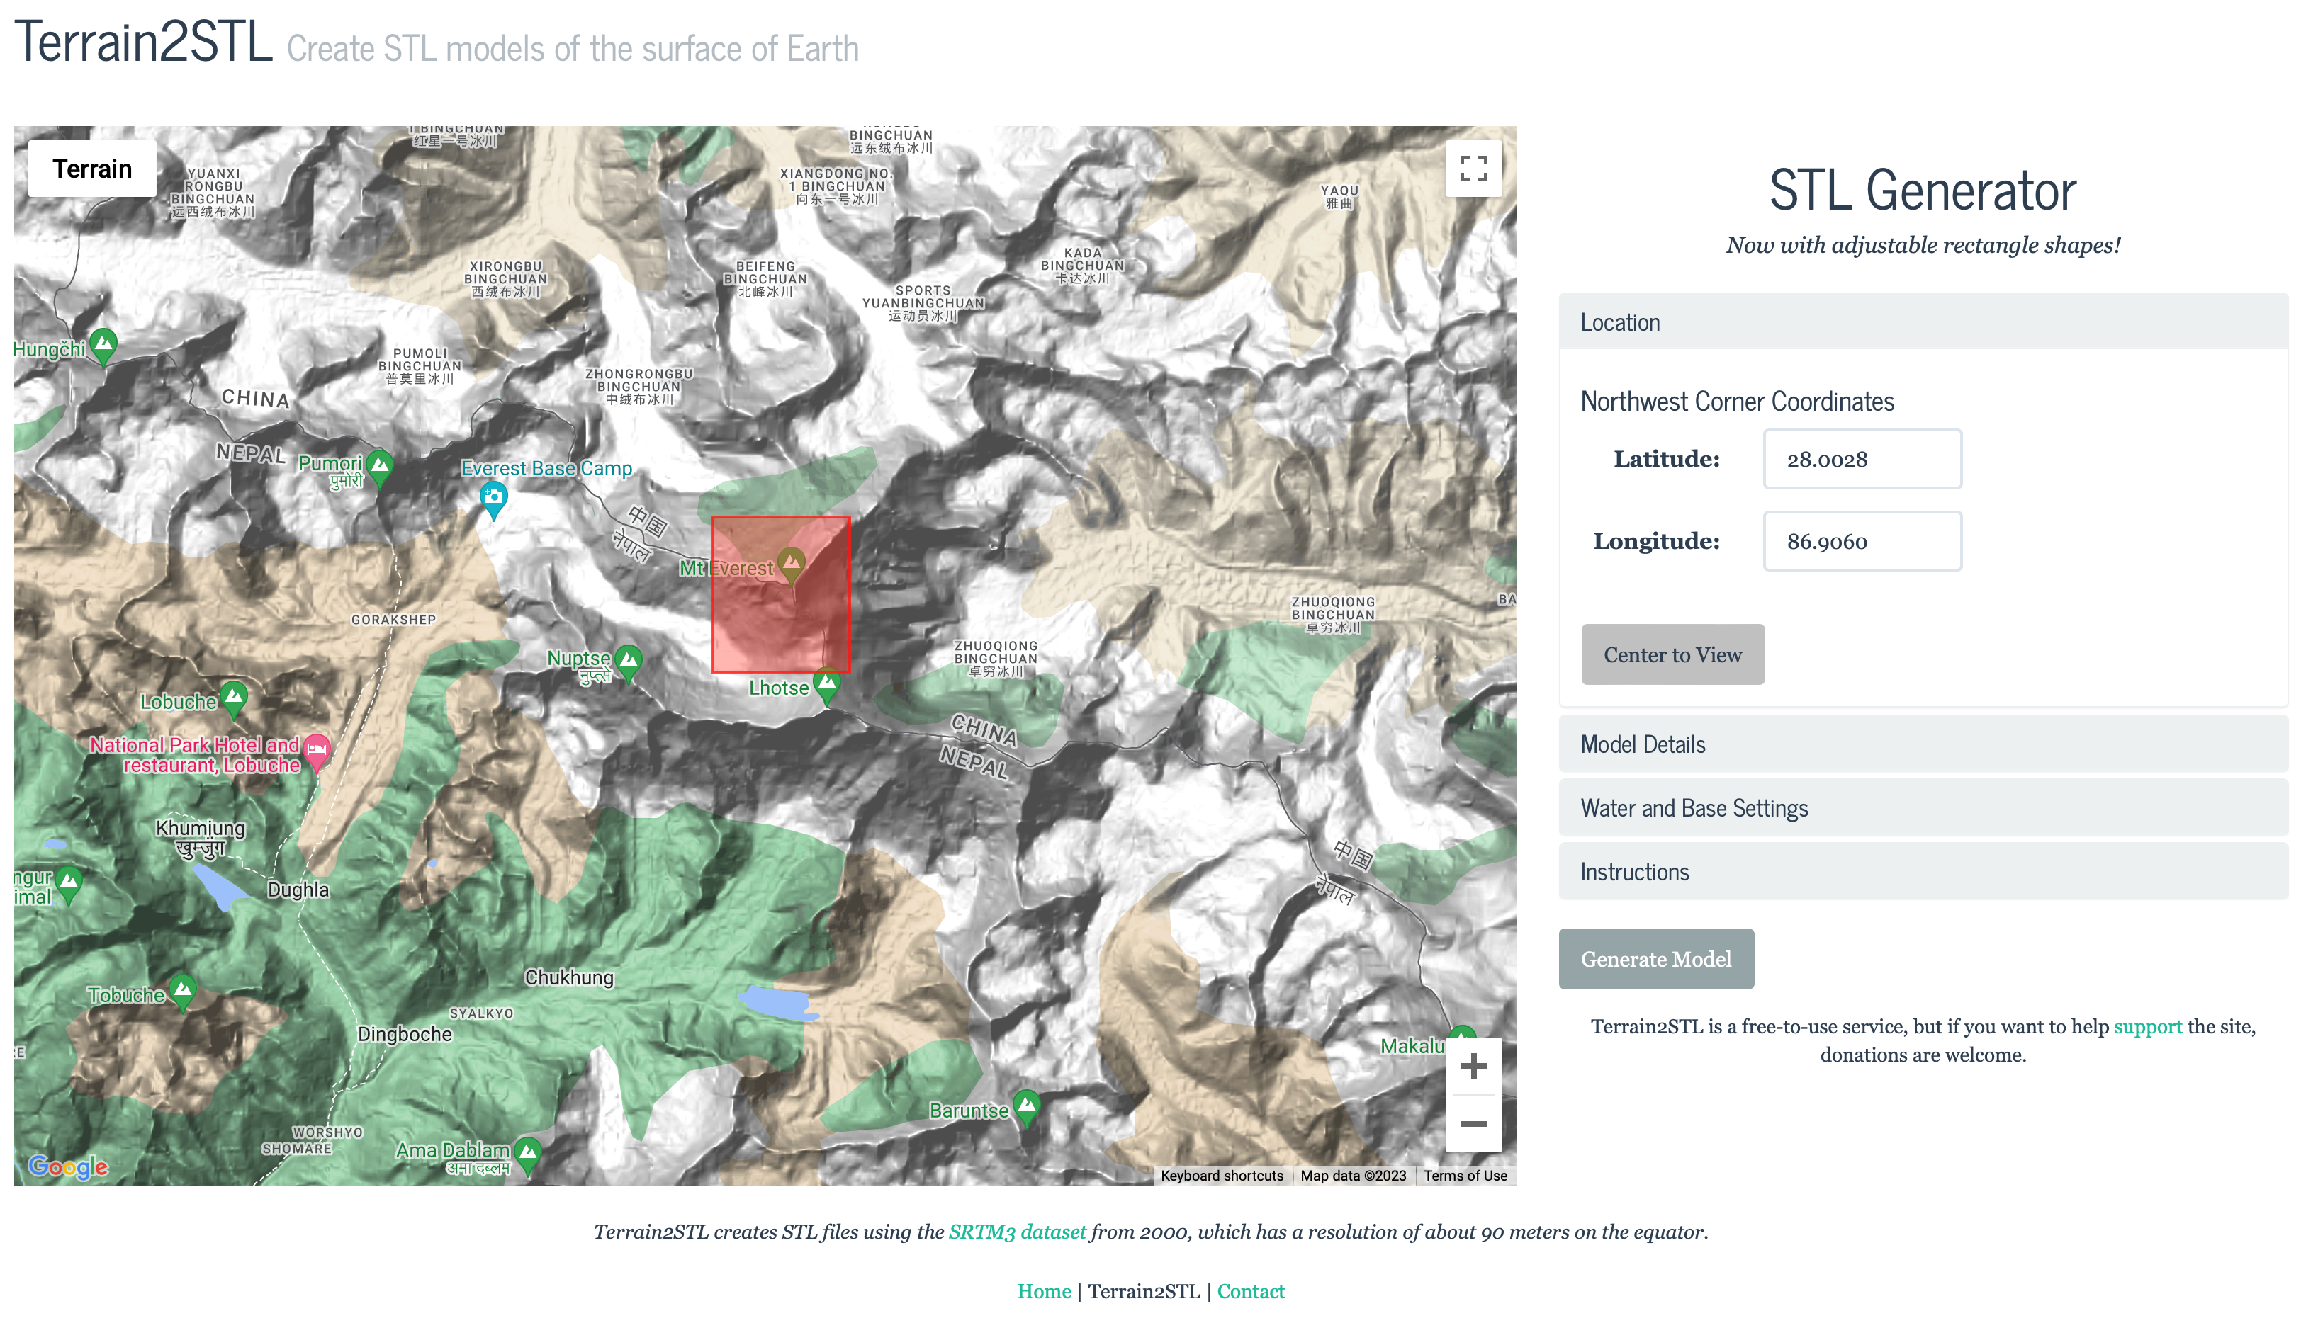The image size is (2301, 1323).
Task: Toggle fullscreen map view icon
Action: [x=1473, y=168]
